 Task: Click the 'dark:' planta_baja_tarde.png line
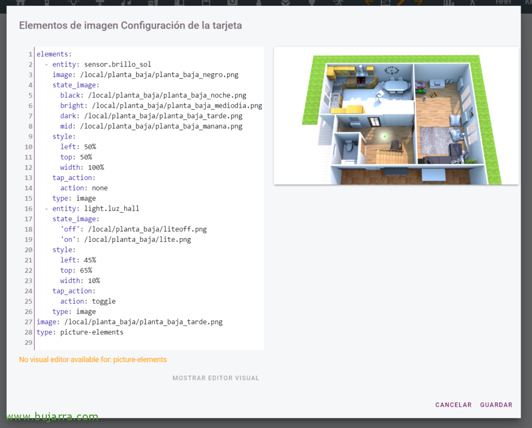(151, 116)
